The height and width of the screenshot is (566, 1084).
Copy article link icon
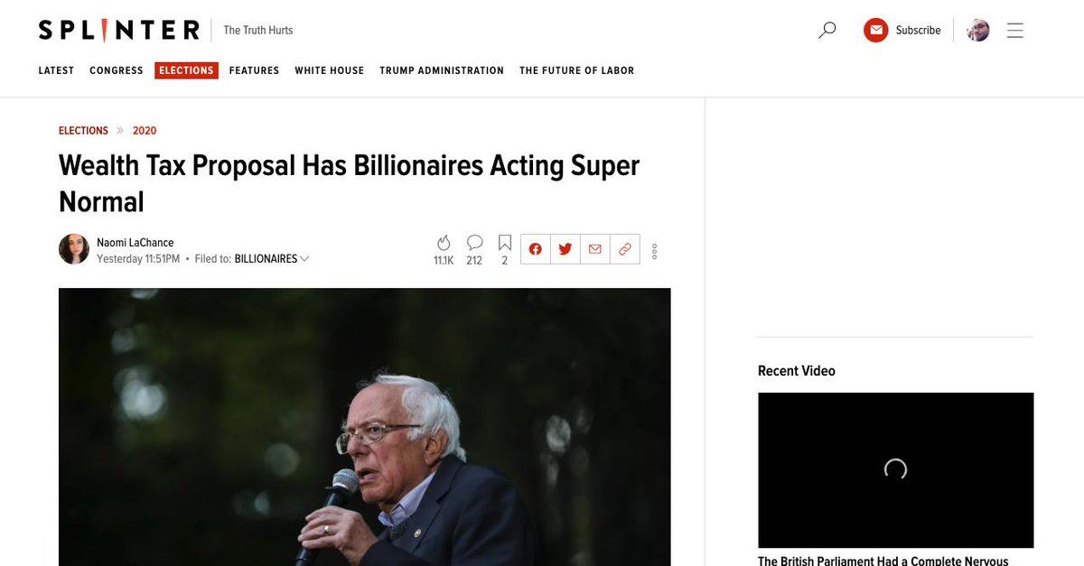click(625, 249)
